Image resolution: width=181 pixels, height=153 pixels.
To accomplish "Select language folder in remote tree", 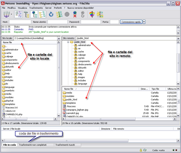I will point(82,84).
